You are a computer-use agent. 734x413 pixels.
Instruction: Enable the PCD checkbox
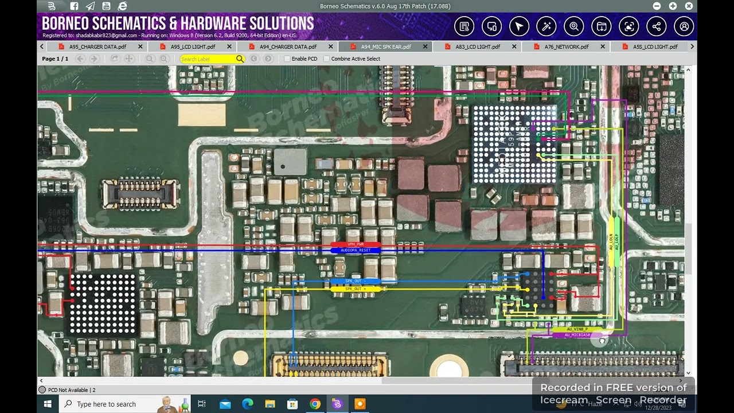click(x=287, y=59)
